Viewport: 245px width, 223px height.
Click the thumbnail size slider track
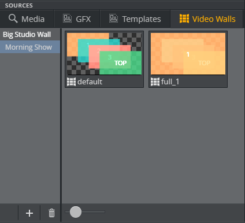(85, 212)
